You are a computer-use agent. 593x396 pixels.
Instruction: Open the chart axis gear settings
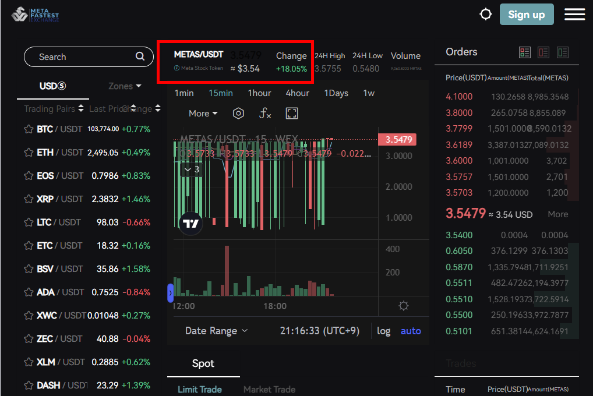pyautogui.click(x=404, y=306)
